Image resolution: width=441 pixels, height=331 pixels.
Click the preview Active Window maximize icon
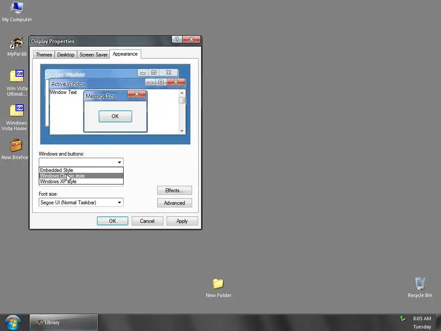(161, 82)
